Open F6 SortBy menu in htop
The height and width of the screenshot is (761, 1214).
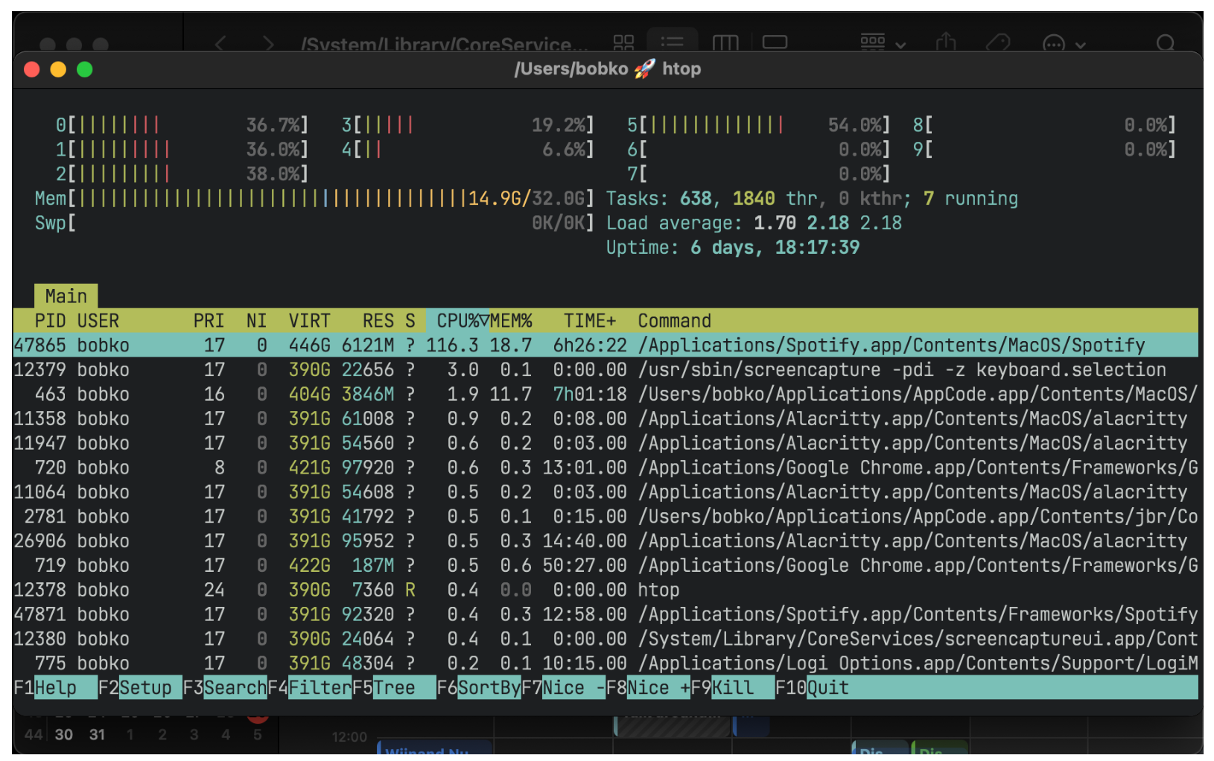[479, 687]
